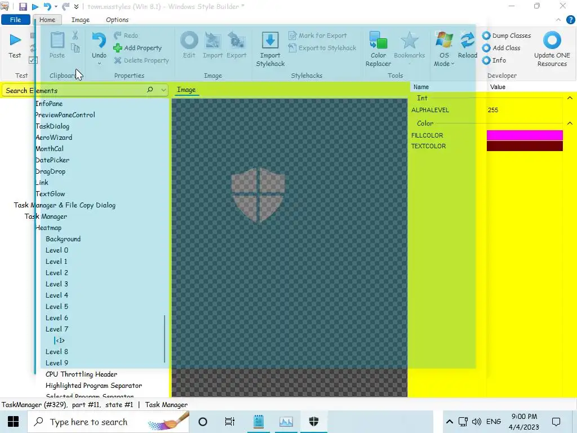Select the TaskDialog tree item

[52, 126]
